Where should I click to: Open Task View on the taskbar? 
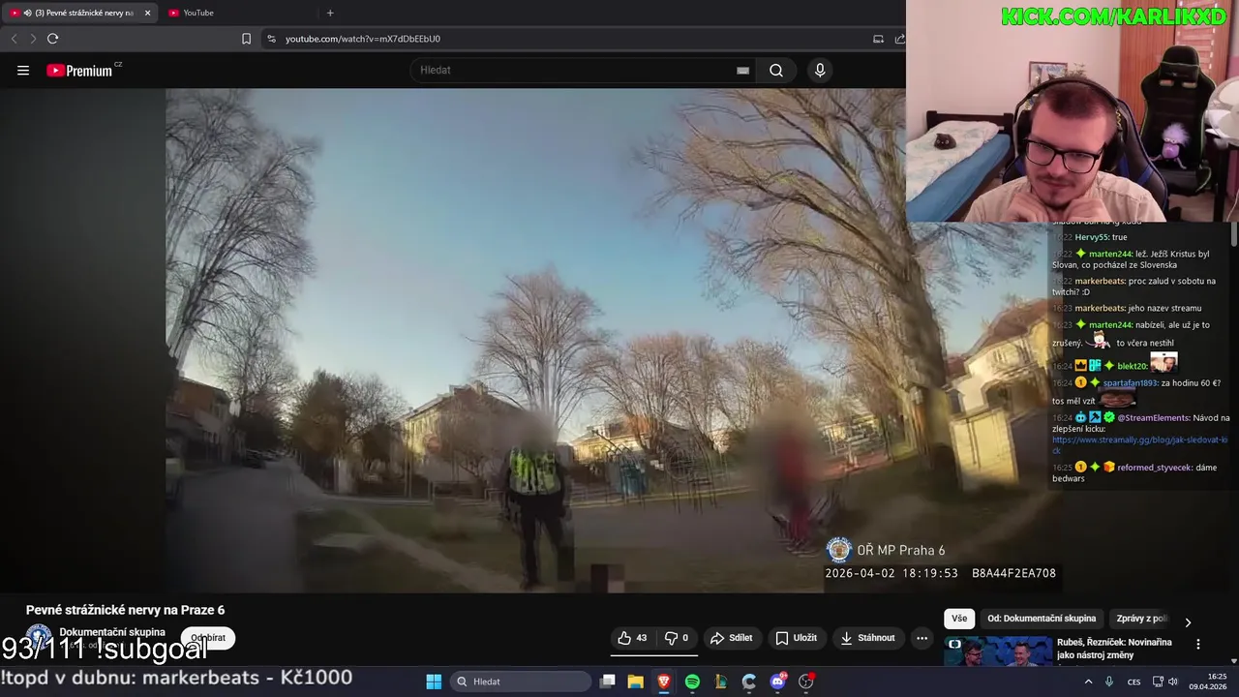click(607, 682)
